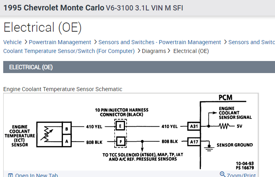Navigate to Coolant Temperature Sensor/Switch (For Computer)
Image resolution: width=275 pixels, height=177 pixels.
(x=69, y=51)
